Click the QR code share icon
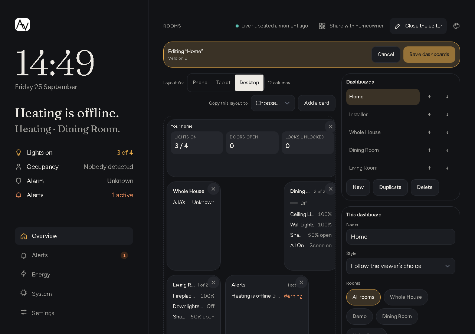The width and height of the screenshot is (475, 334). [x=322, y=26]
